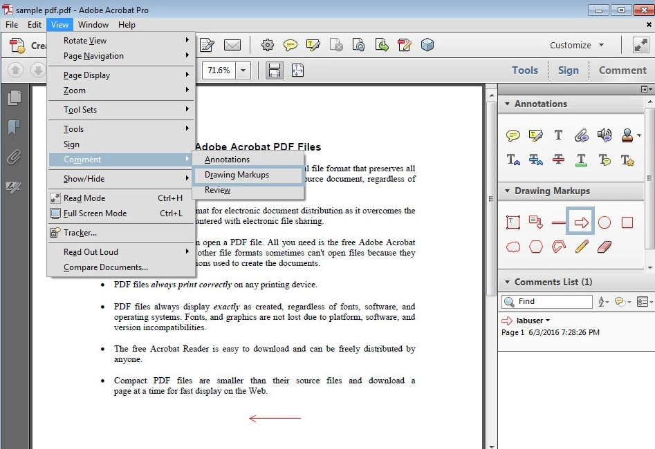The height and width of the screenshot is (449, 655).
Task: Collapse the Comments List section
Action: (507, 282)
